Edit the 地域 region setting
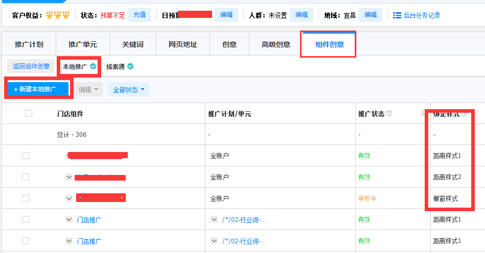 tap(371, 15)
